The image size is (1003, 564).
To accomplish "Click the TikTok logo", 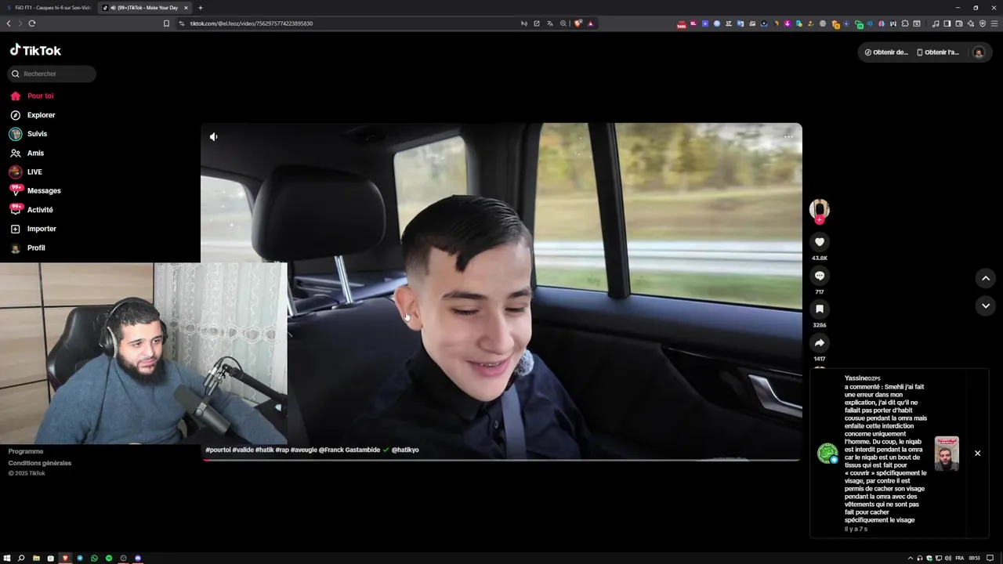I will (x=35, y=50).
